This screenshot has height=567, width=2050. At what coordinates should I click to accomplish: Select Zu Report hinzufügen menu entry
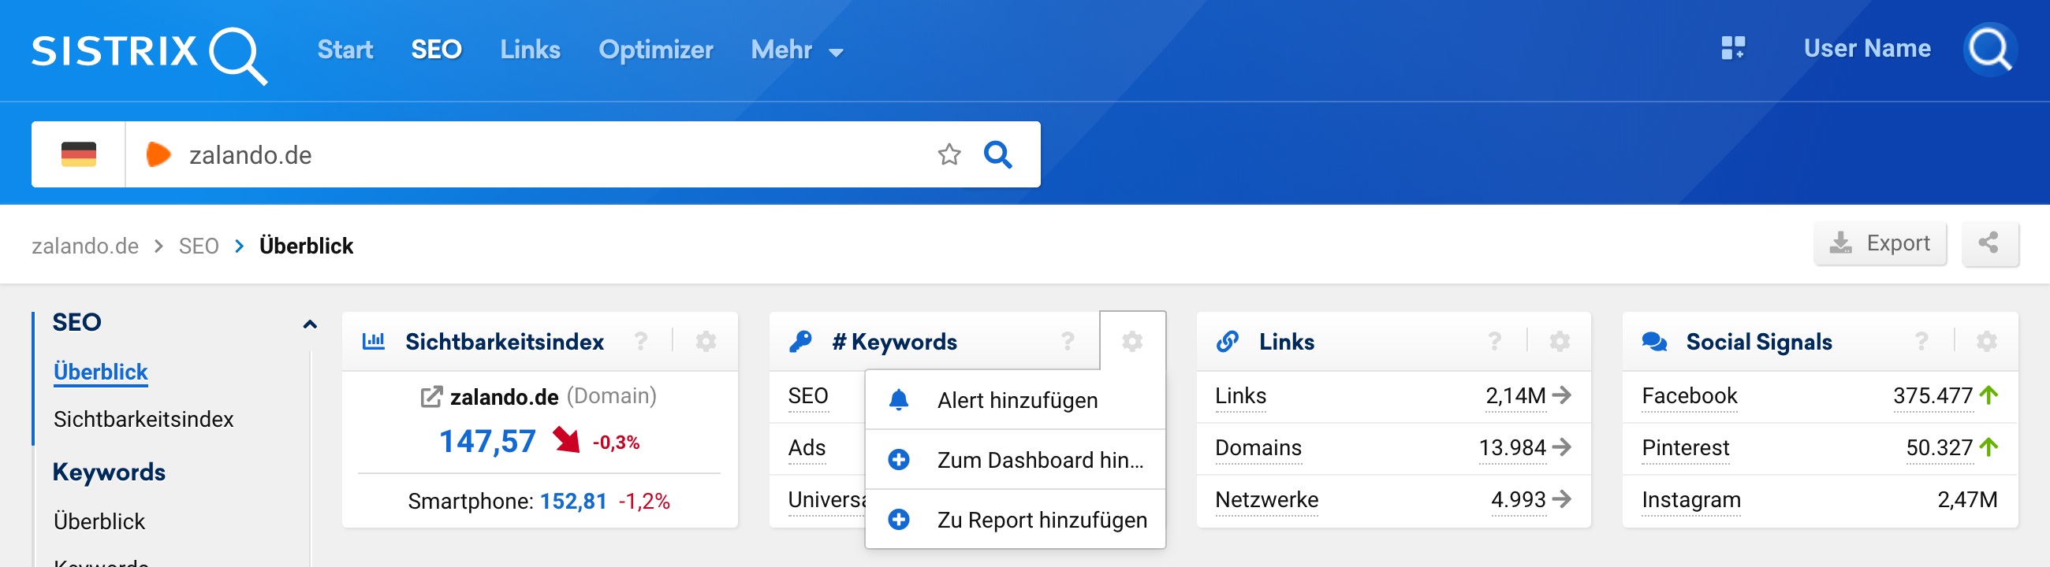tap(1015, 519)
